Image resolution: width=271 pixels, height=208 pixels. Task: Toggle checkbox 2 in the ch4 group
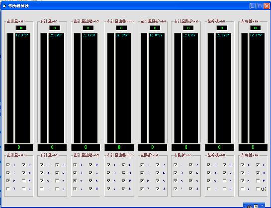click(x=158, y=165)
